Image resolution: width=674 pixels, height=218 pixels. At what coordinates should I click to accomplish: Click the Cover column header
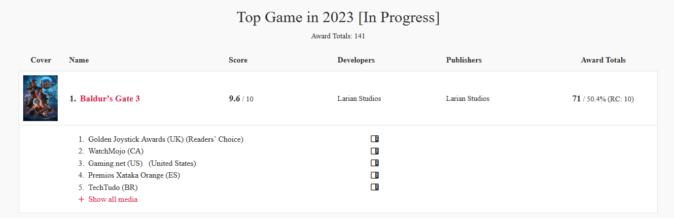41,60
